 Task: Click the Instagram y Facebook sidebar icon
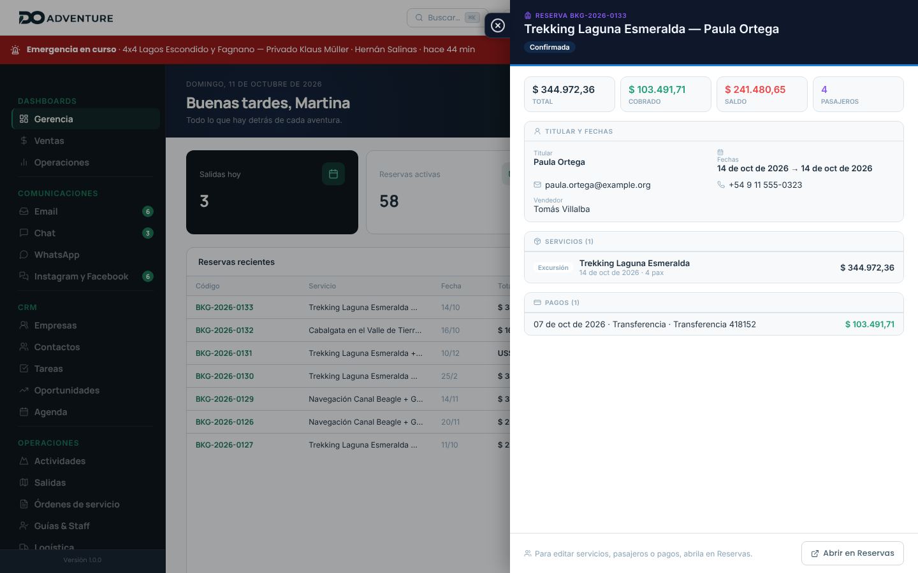coord(24,276)
